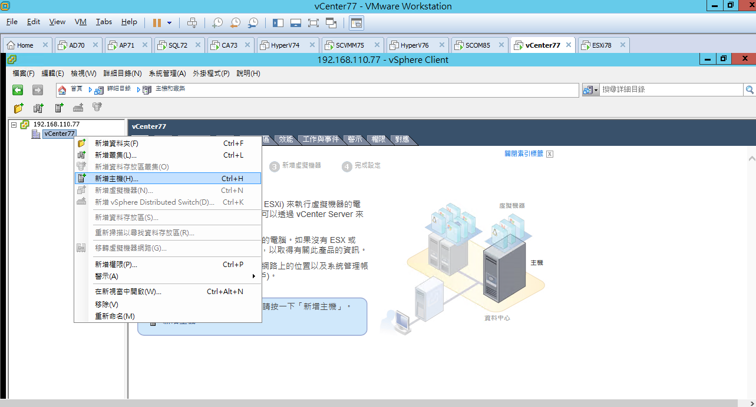Click the 搜尋詳細目錄 search field
756x407 pixels.
pyautogui.click(x=672, y=89)
